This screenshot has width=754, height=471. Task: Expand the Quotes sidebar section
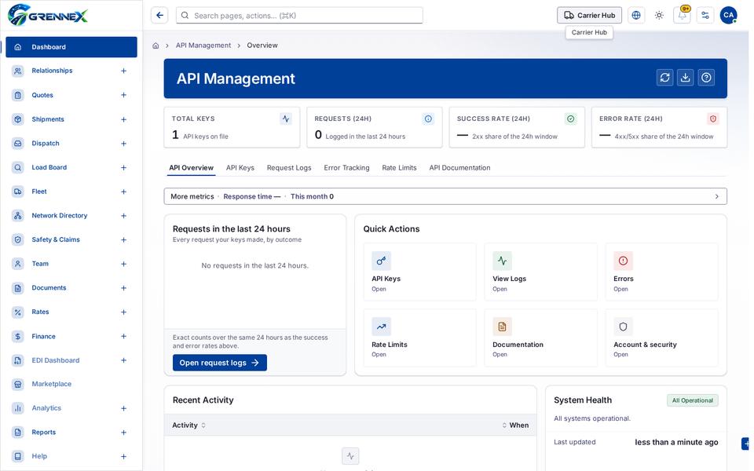click(123, 95)
